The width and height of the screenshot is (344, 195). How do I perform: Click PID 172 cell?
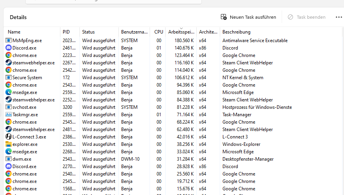pos(66,78)
